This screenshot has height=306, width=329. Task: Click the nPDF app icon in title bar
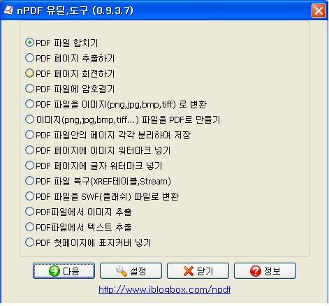pyautogui.click(x=8, y=10)
